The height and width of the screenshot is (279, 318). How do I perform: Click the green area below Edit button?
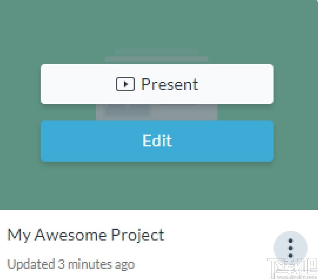click(x=157, y=186)
